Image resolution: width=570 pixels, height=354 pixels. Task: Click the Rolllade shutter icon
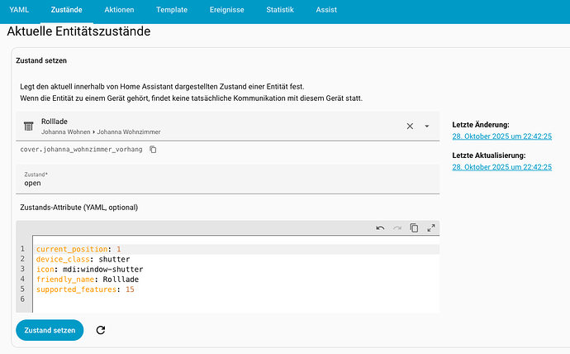click(x=28, y=126)
